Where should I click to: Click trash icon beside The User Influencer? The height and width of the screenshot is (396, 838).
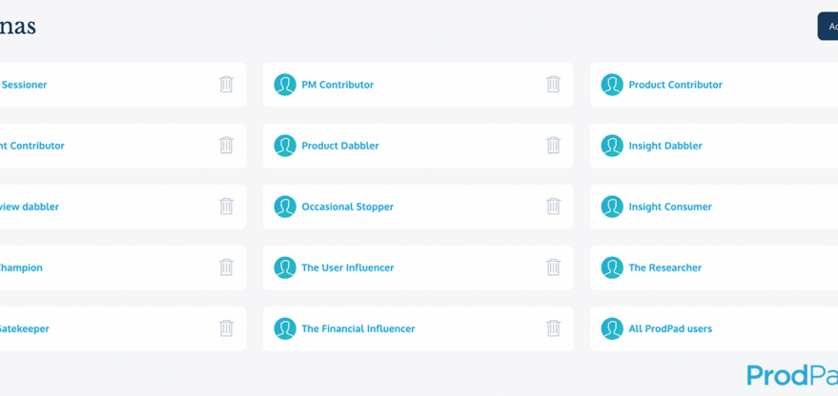(553, 267)
